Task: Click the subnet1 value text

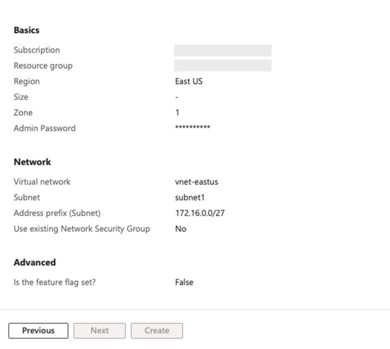Action: tap(190, 197)
